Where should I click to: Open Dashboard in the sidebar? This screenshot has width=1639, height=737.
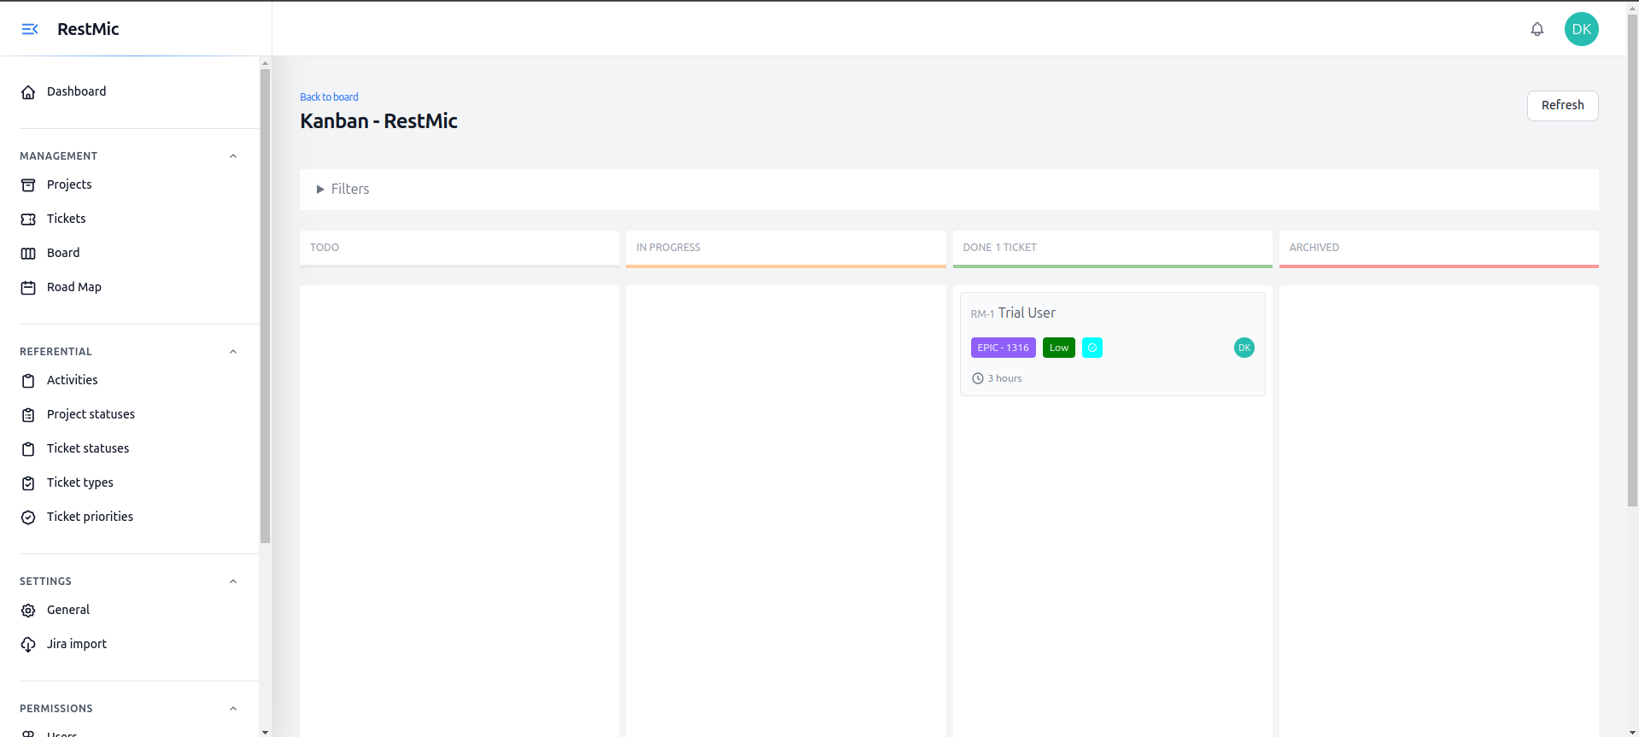coord(77,91)
